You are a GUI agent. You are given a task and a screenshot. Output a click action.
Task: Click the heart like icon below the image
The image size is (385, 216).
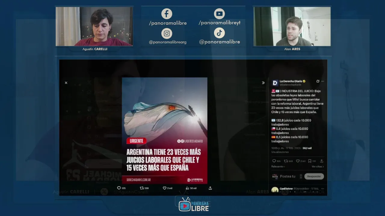click(165, 188)
